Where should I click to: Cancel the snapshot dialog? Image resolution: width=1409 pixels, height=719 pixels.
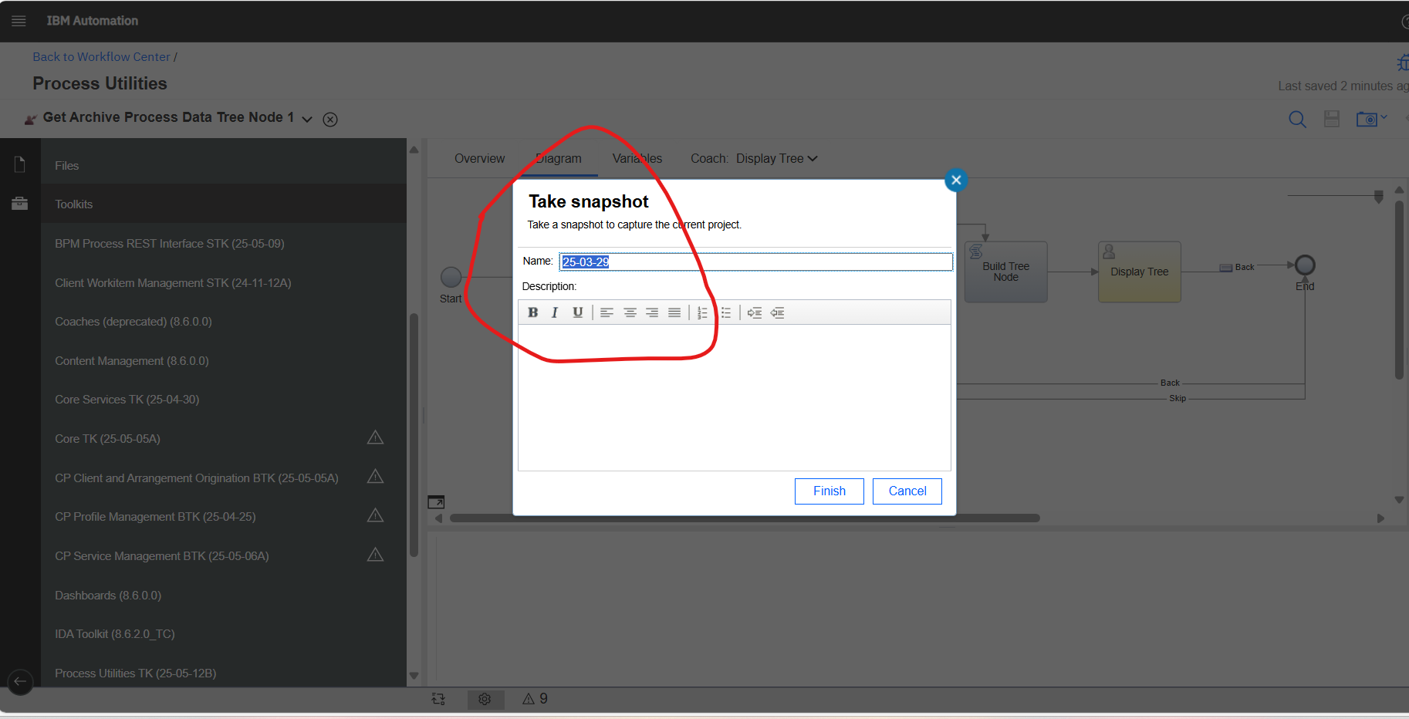coord(907,491)
